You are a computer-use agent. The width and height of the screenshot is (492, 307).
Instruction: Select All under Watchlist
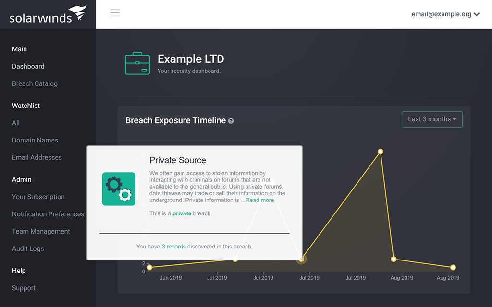pyautogui.click(x=16, y=123)
